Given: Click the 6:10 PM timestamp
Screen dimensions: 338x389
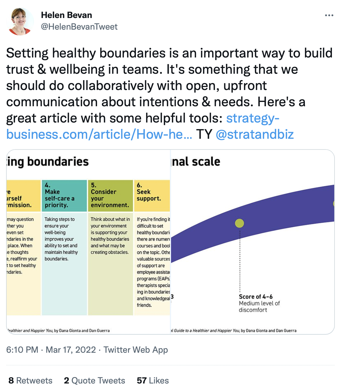Looking at the screenshot, I should 22,350.
